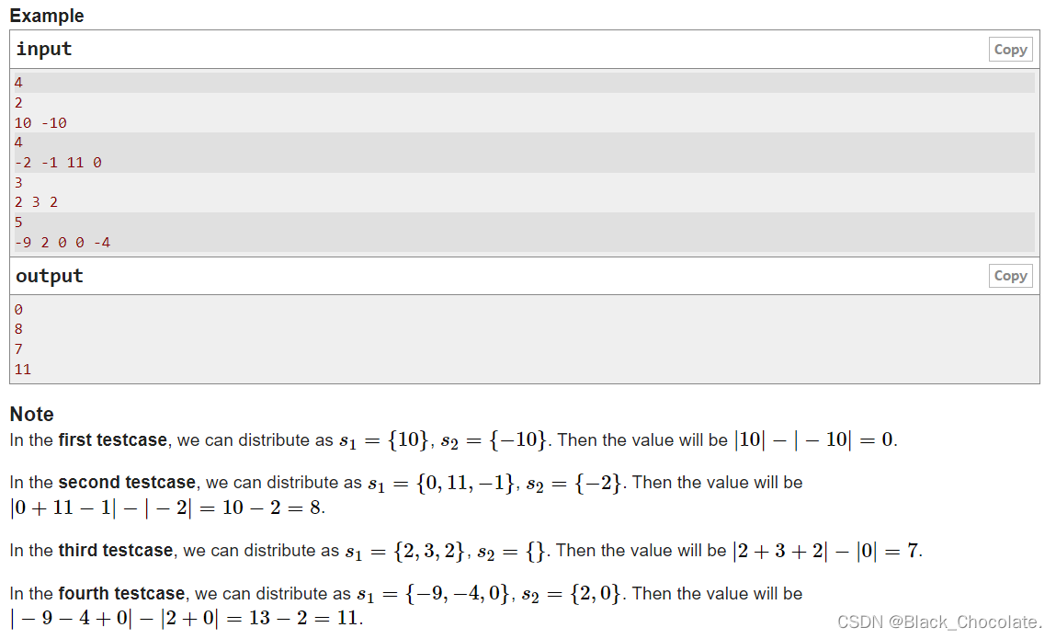Click the CSDN @Black_Chocolate watermark
Image resolution: width=1056 pixels, height=639 pixels.
939,622
